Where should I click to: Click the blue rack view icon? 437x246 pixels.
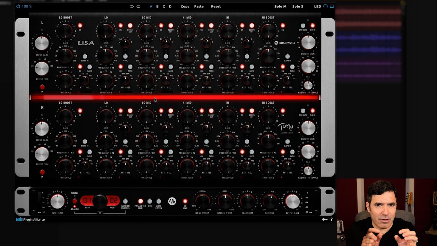click(x=332, y=6)
